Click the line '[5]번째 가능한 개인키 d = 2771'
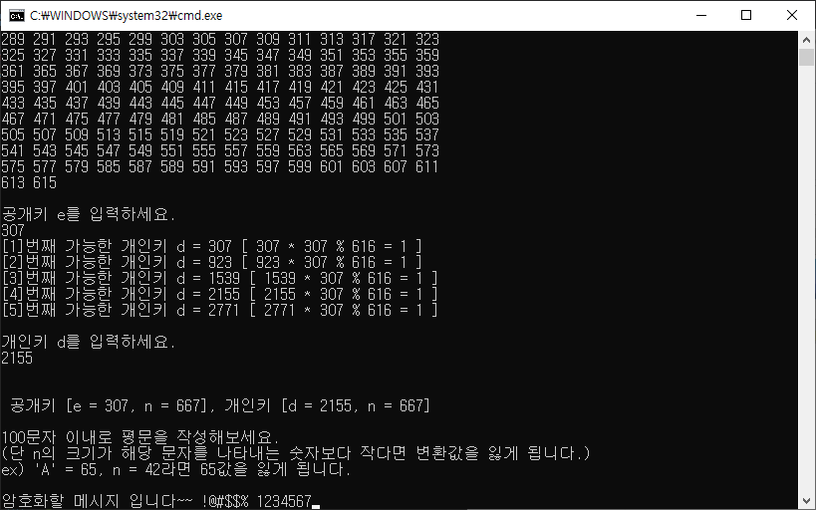This screenshot has height=510, width=816. (219, 310)
